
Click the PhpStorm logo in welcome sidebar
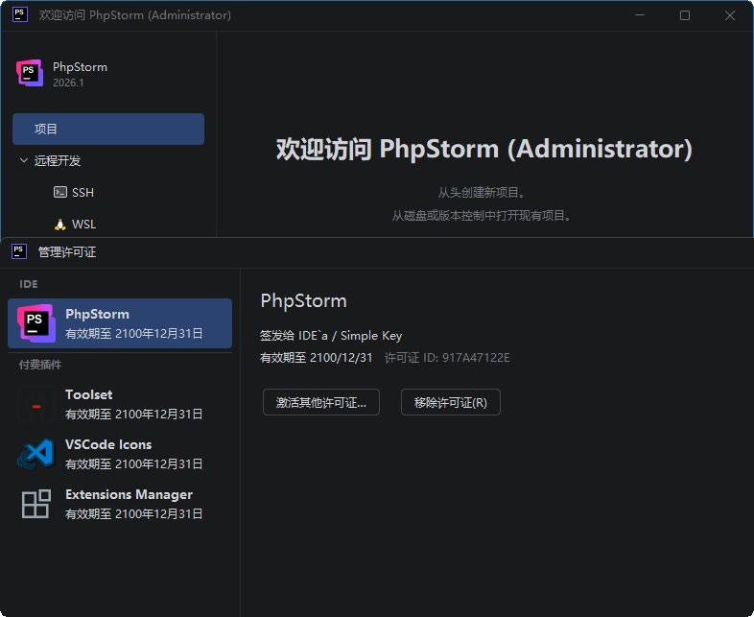tap(30, 74)
